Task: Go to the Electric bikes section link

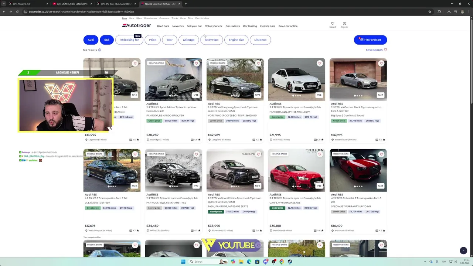Action: [202, 18]
